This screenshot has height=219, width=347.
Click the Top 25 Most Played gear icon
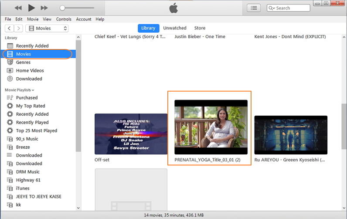10,130
